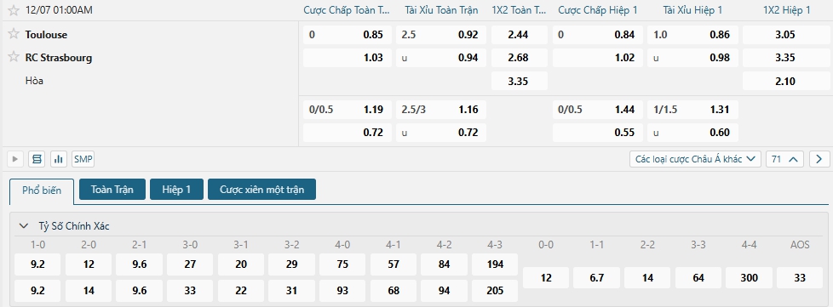The image size is (833, 307).
Task: Collapse the Tỷ Số Chính Xác section
Action: coord(24,226)
